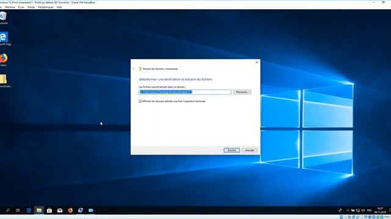Click the last pinned taskbar app icon
The height and width of the screenshot is (219, 391).
[x=91, y=210]
